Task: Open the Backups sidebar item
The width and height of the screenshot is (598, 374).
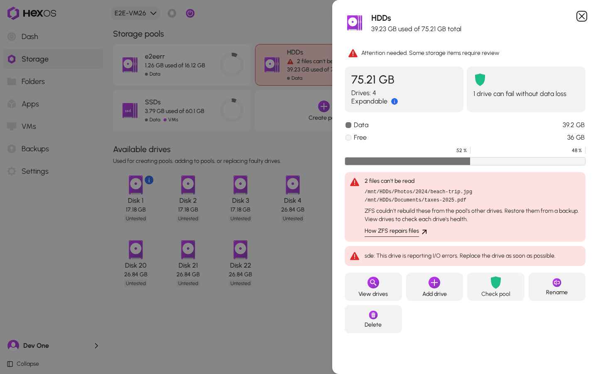Action: (x=53, y=149)
